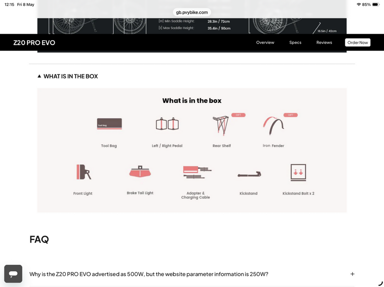Tap the gb.pvybike.com address bar
This screenshot has height=287, width=384.
tap(192, 12)
